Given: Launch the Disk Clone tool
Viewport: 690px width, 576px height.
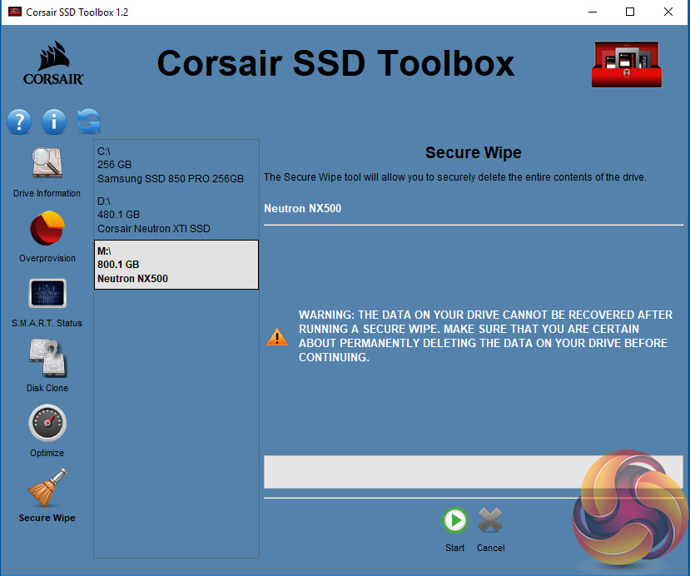Looking at the screenshot, I should tap(47, 359).
